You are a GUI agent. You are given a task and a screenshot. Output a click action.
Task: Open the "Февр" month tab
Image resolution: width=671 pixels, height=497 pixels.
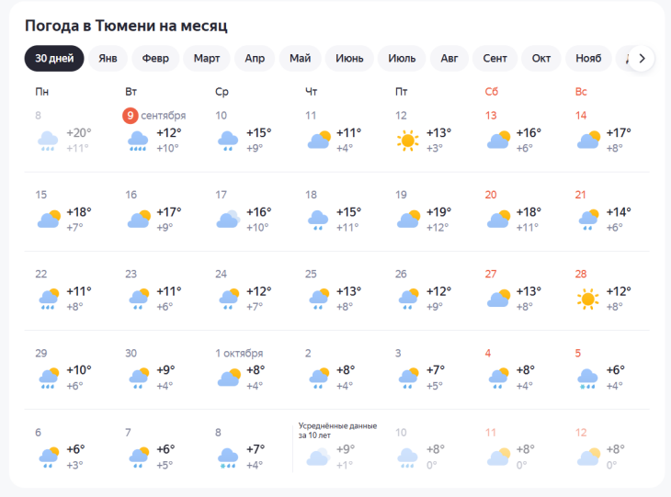click(x=155, y=59)
